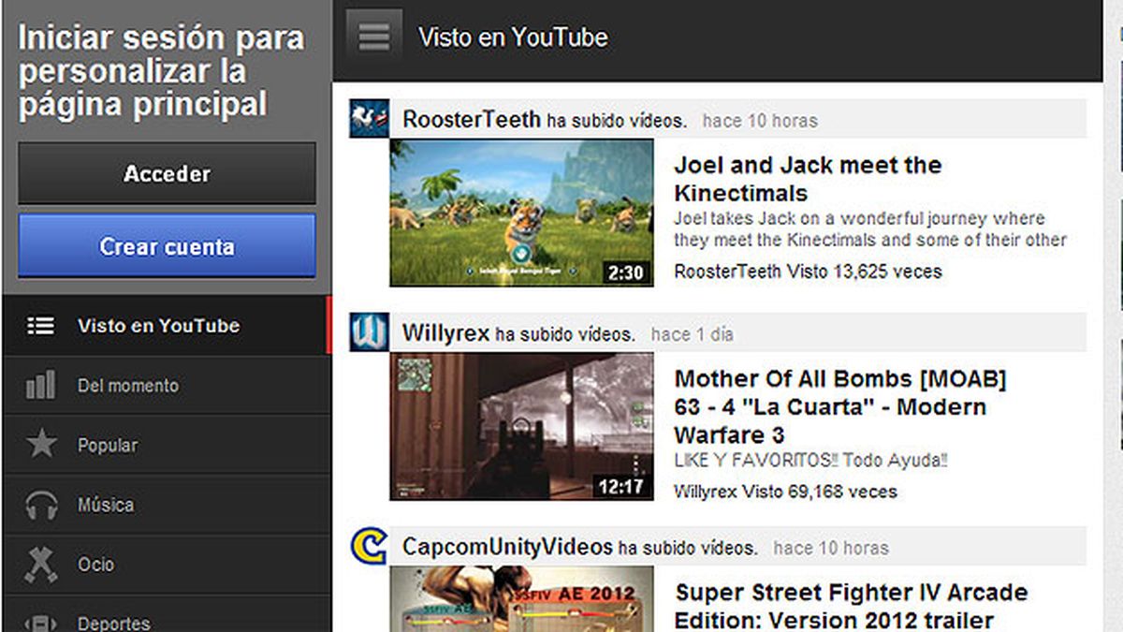
Task: Play the Kinectimals tiger video thumbnail
Action: click(x=521, y=213)
